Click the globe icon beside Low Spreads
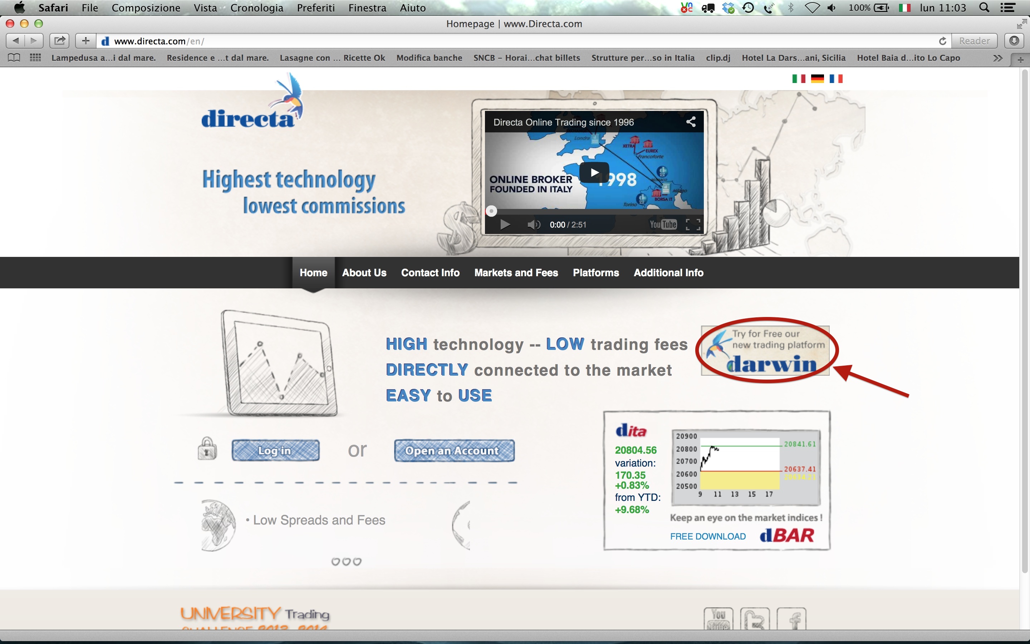Image resolution: width=1030 pixels, height=644 pixels. (219, 525)
